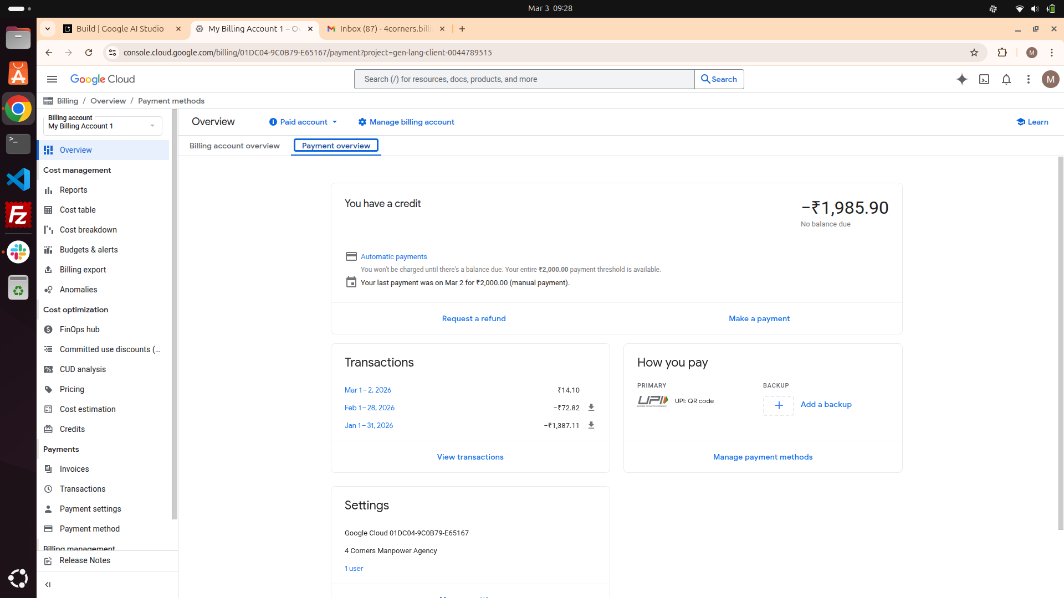Open notifications bell icon
Image resolution: width=1064 pixels, height=598 pixels.
pos(1006,79)
